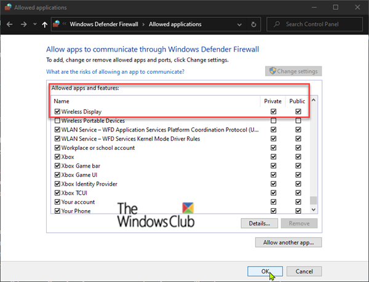The height and width of the screenshot is (282, 369).
Task: Toggle Xbox Game UI name checkbox
Action: pyautogui.click(x=57, y=175)
